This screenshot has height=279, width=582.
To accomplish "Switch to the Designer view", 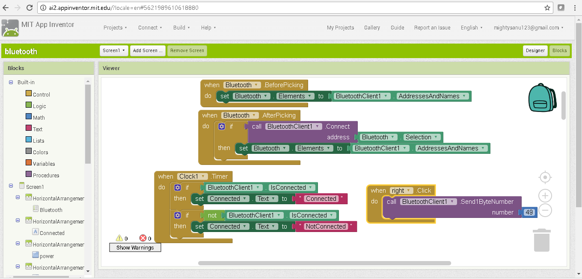I will click(535, 50).
